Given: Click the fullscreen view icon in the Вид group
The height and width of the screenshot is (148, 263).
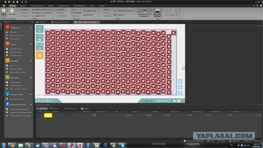Looking at the screenshot, I should (x=176, y=11).
